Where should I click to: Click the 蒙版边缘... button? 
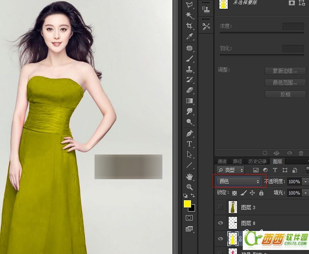(x=285, y=71)
